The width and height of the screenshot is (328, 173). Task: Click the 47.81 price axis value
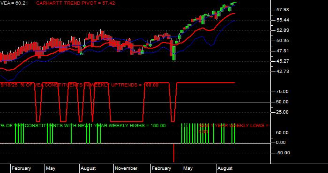(283, 51)
